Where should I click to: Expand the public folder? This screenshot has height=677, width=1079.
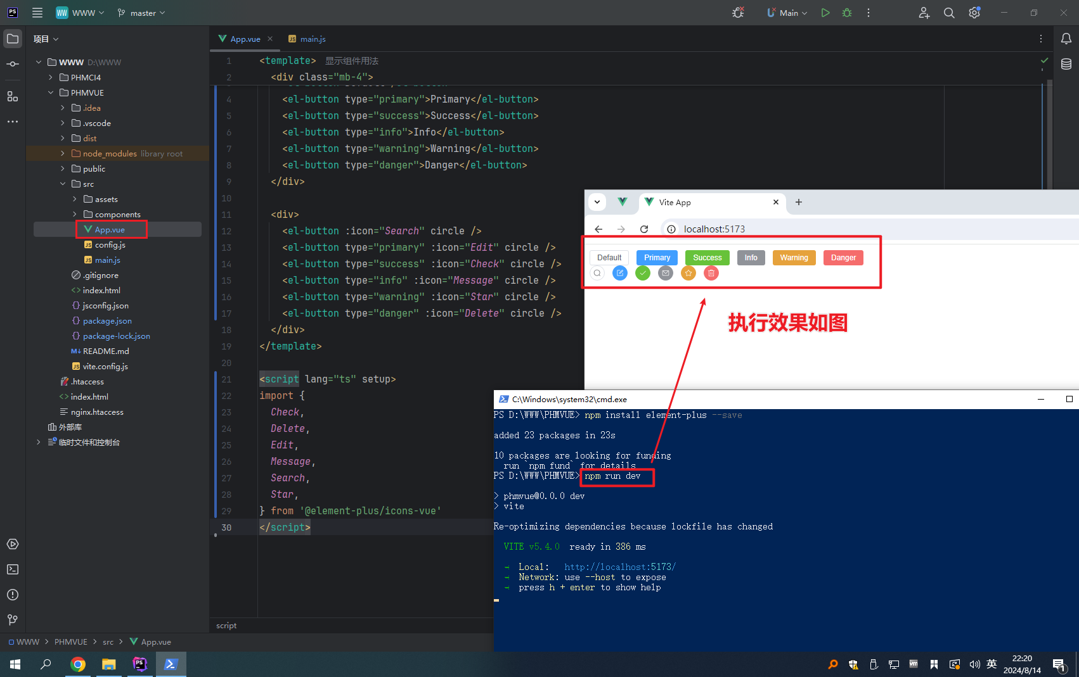(62, 168)
